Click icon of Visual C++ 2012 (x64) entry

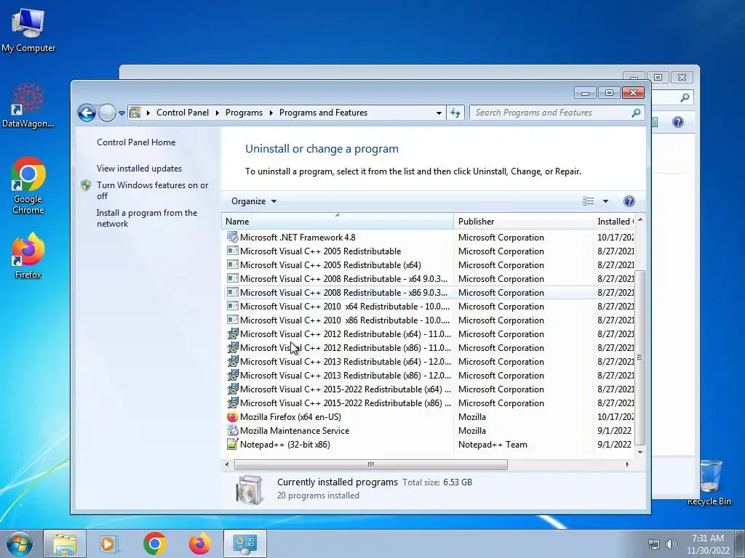click(x=232, y=334)
